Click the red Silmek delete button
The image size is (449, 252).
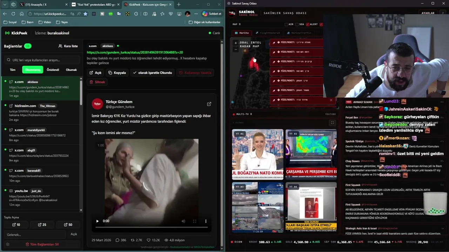(97, 82)
